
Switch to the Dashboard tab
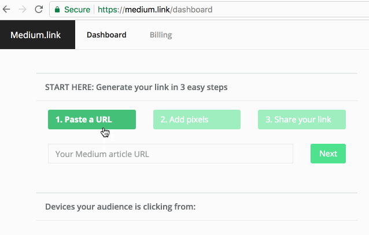[x=106, y=35]
